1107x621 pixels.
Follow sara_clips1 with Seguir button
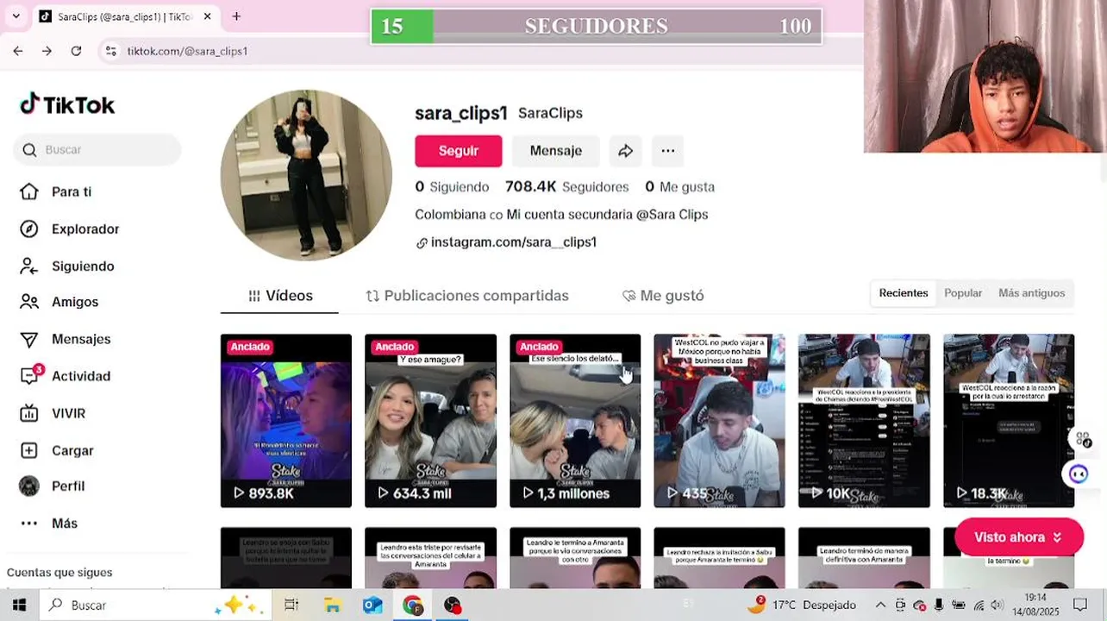459,151
